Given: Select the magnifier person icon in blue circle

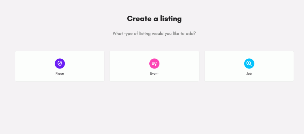Looking at the screenshot, I should pyautogui.click(x=249, y=63).
